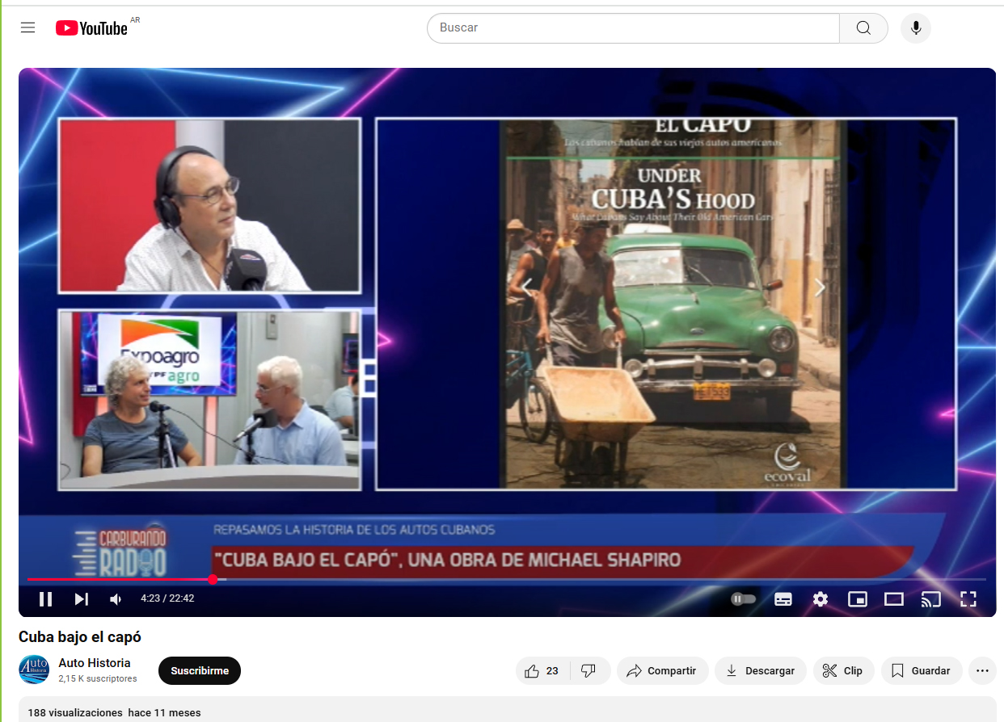The height and width of the screenshot is (722, 1004).
Task: Start voice search with microphone
Action: coord(915,28)
